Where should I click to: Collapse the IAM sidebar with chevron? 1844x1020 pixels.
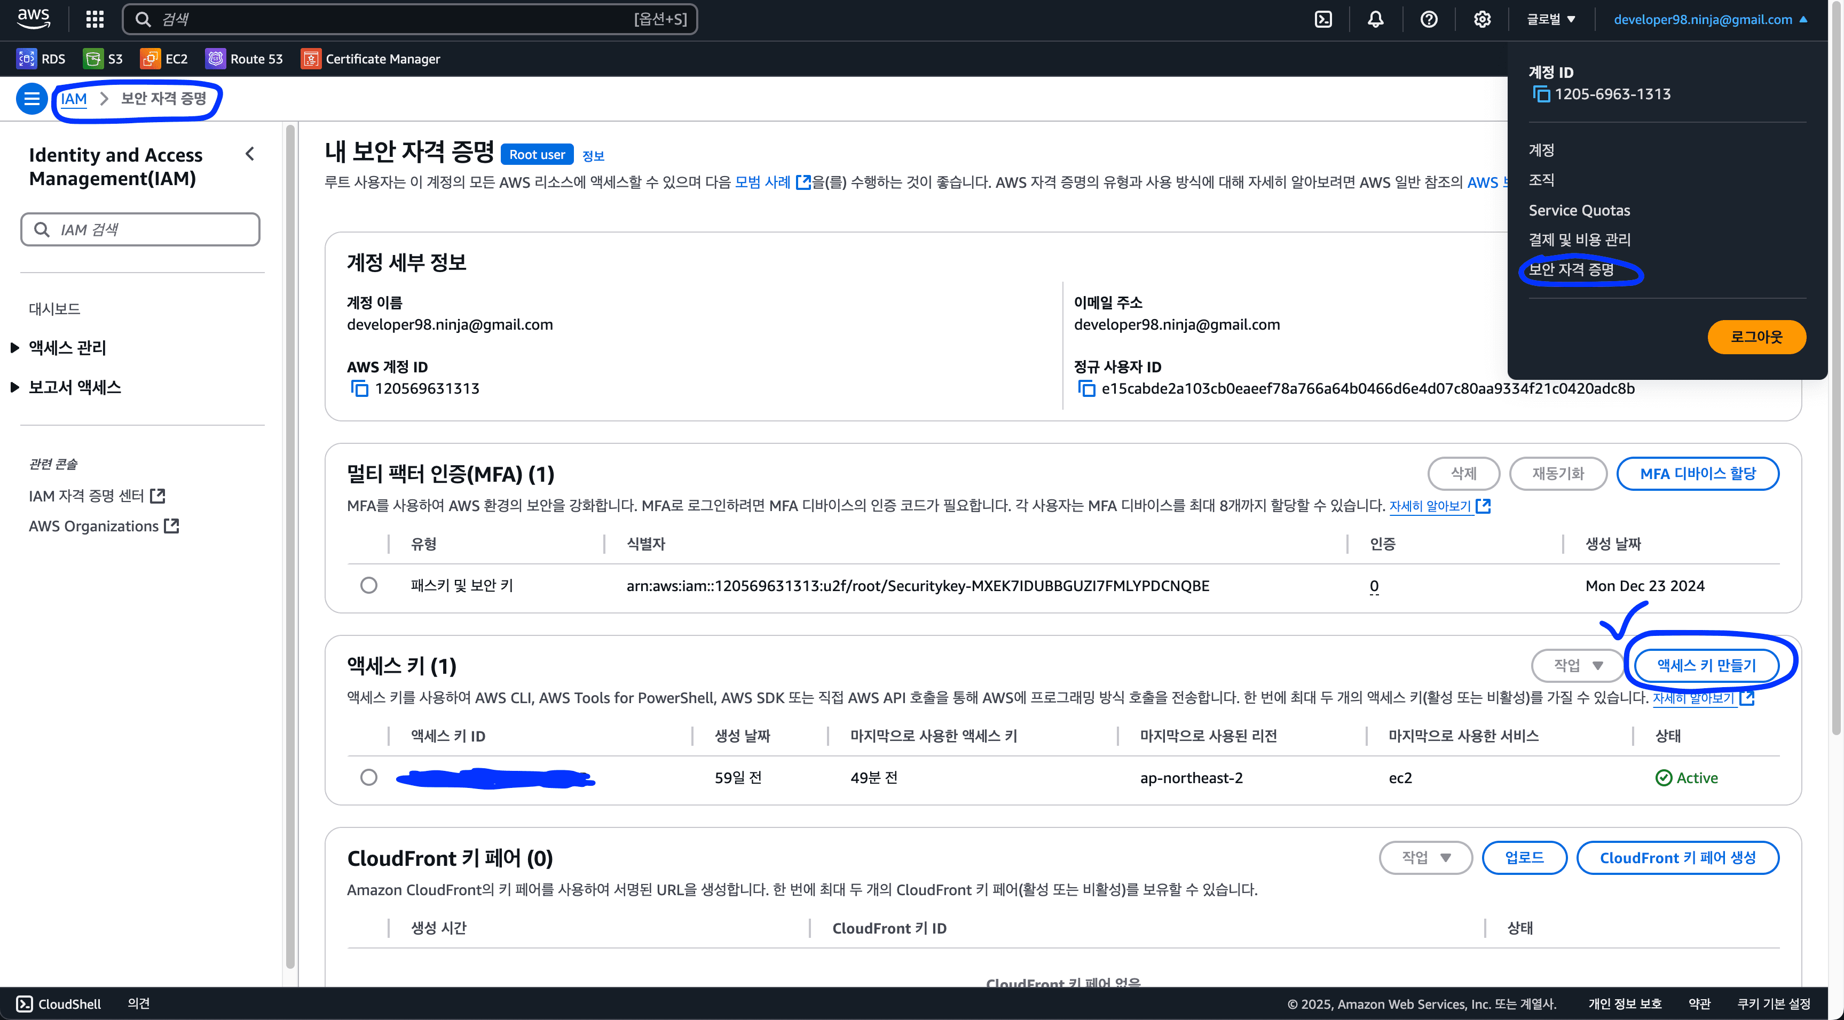click(x=250, y=154)
